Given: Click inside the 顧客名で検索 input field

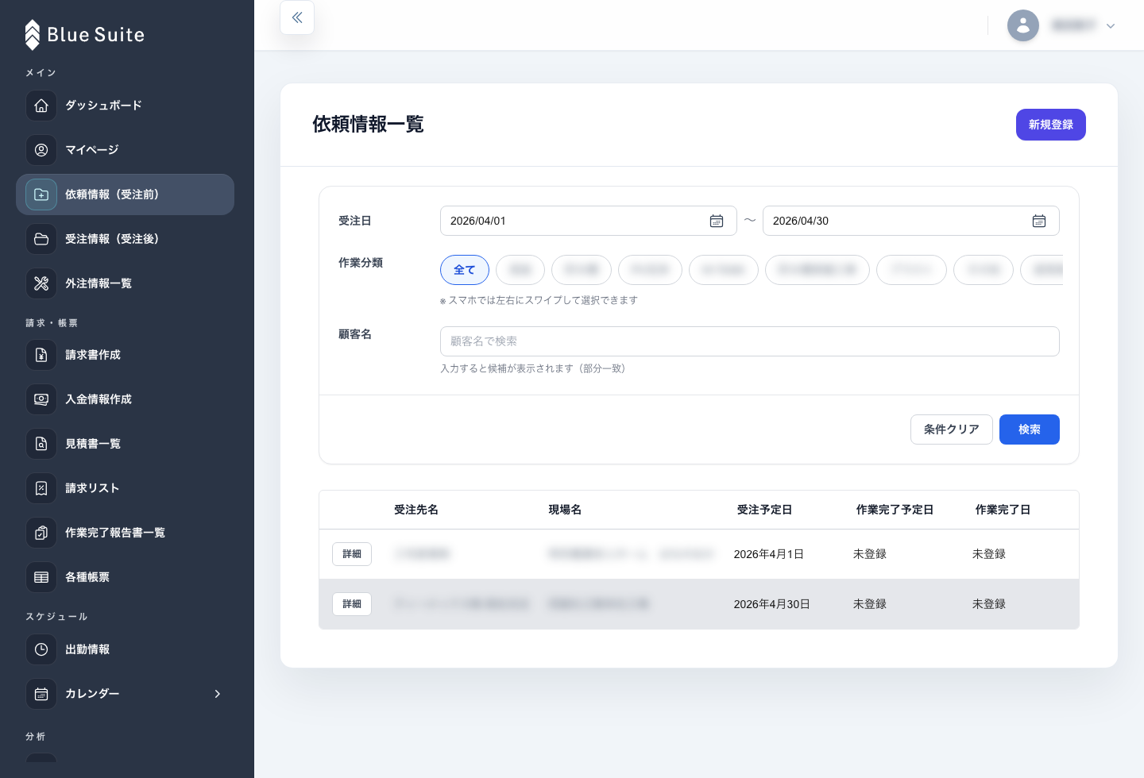Looking at the screenshot, I should 750,341.
